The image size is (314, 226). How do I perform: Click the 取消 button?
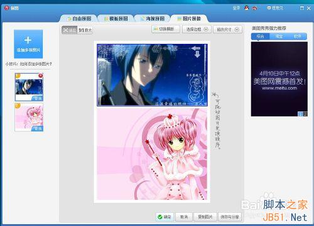(x=184, y=217)
